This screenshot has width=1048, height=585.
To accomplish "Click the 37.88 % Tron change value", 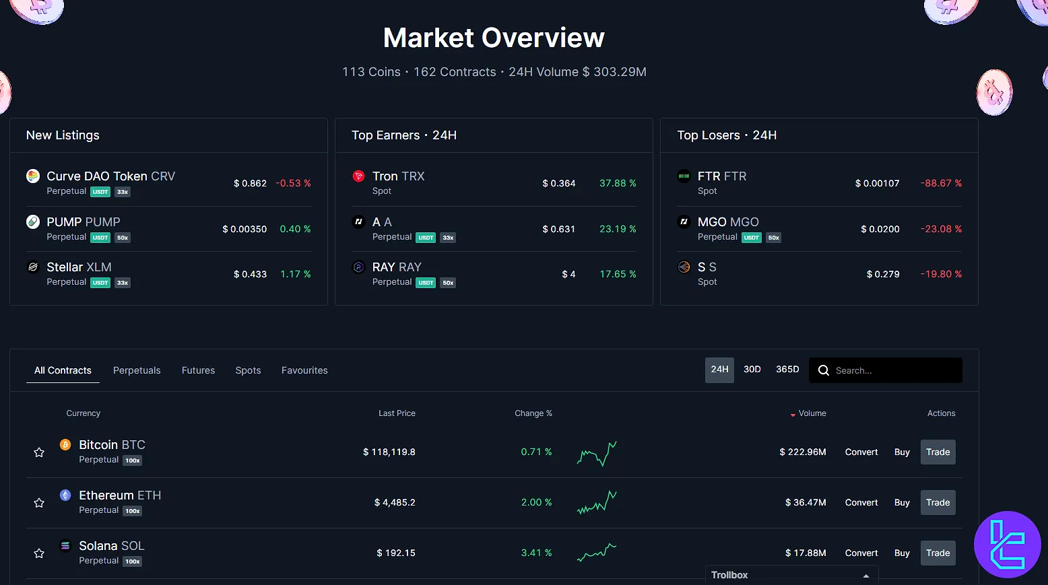I will [618, 183].
